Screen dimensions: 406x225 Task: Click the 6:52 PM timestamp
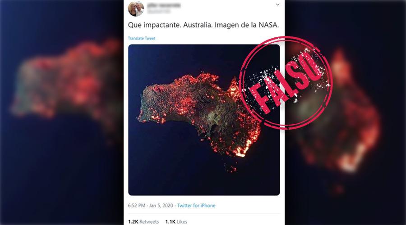[x=137, y=206]
